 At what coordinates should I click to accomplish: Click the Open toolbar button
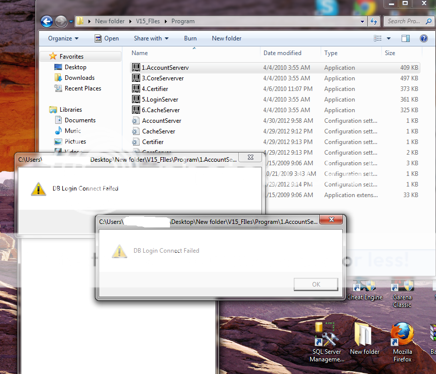106,38
